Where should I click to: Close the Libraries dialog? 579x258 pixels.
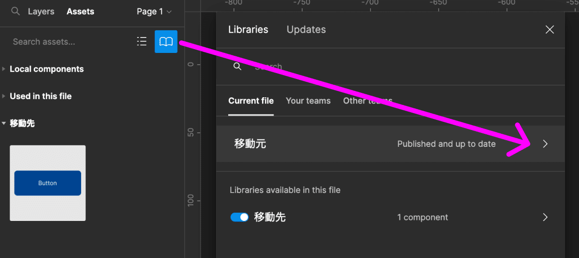(x=550, y=30)
